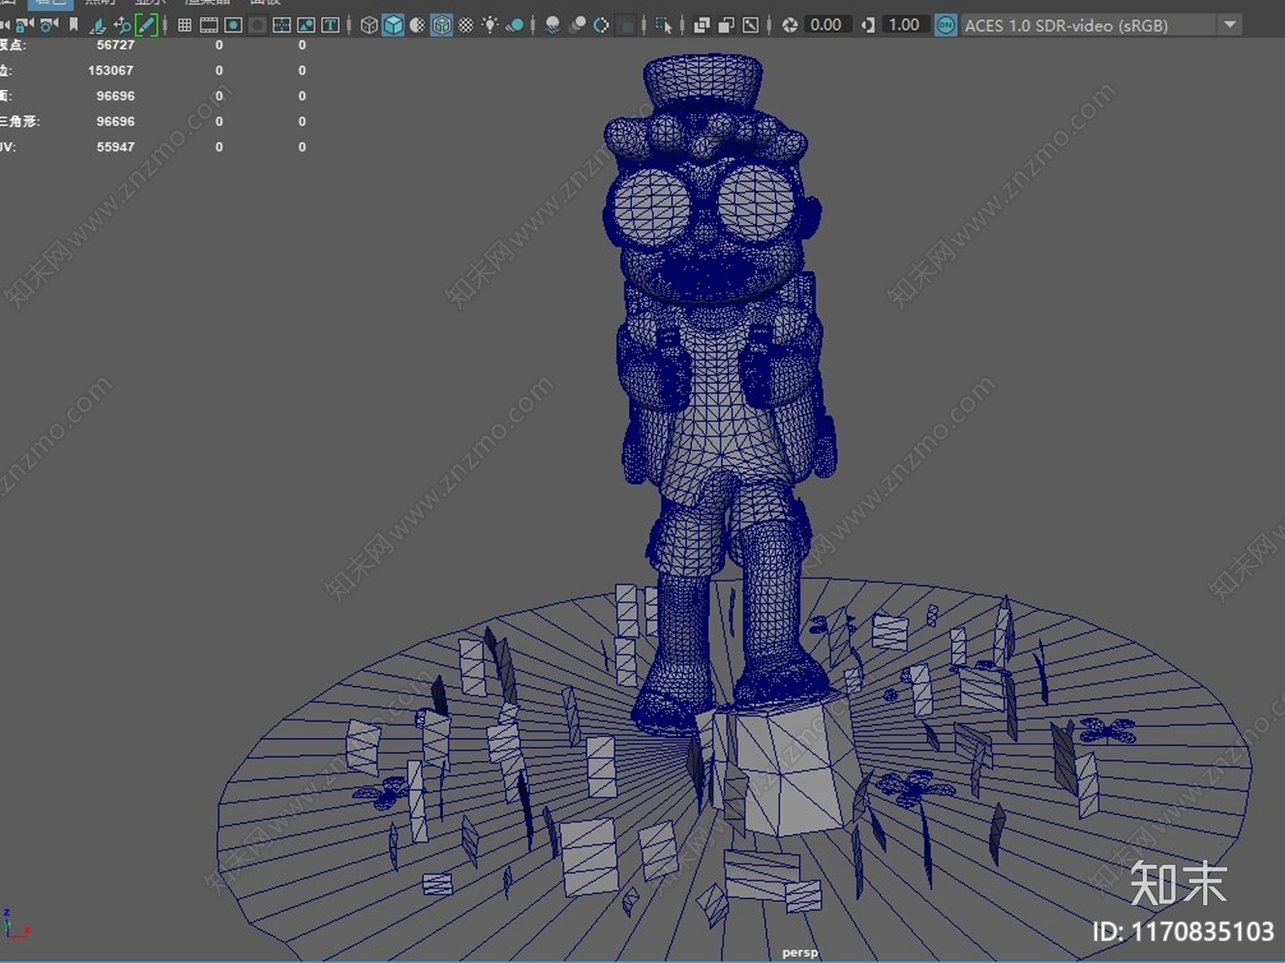Toggle use default material icon
The height and width of the screenshot is (963, 1285).
[x=418, y=25]
